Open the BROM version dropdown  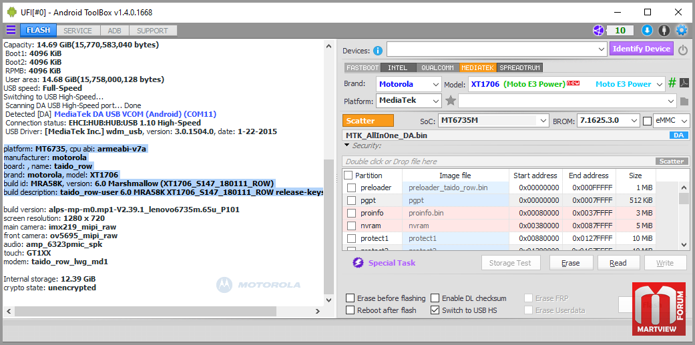[x=609, y=121]
